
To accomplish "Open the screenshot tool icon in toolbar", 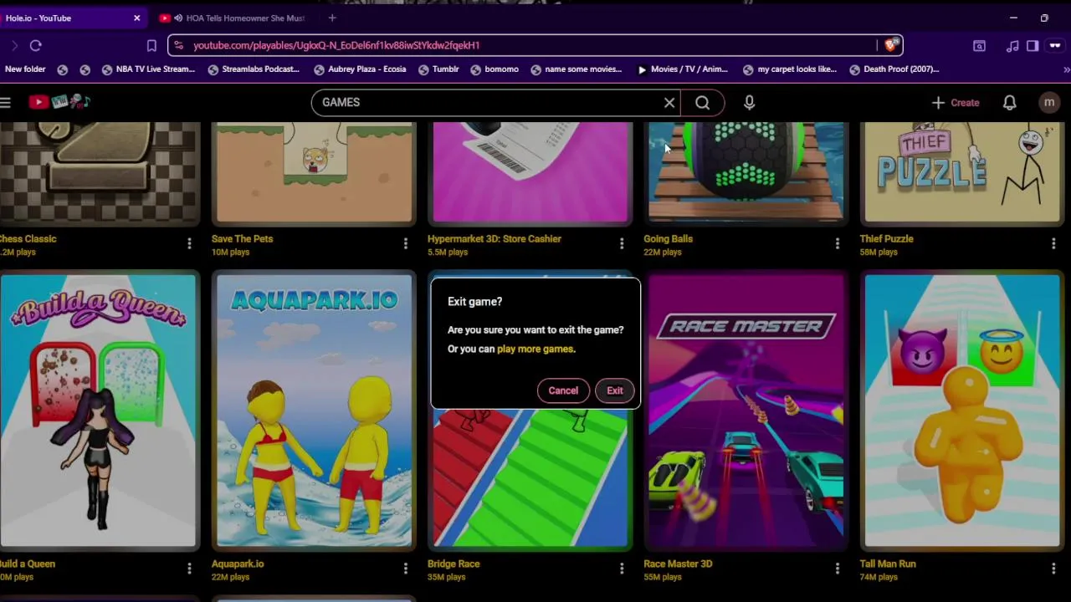I will pos(979,45).
